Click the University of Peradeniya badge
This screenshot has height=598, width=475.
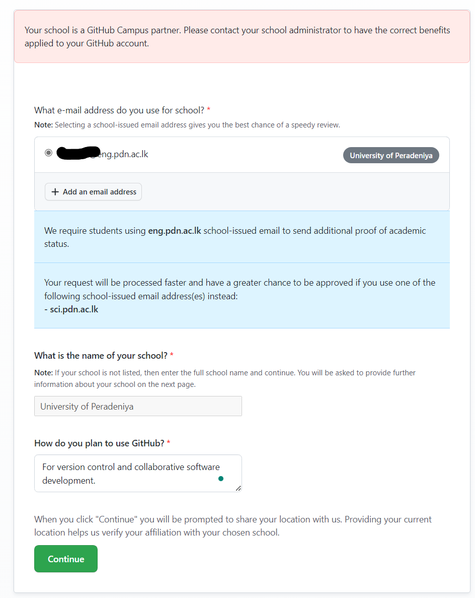click(x=391, y=155)
